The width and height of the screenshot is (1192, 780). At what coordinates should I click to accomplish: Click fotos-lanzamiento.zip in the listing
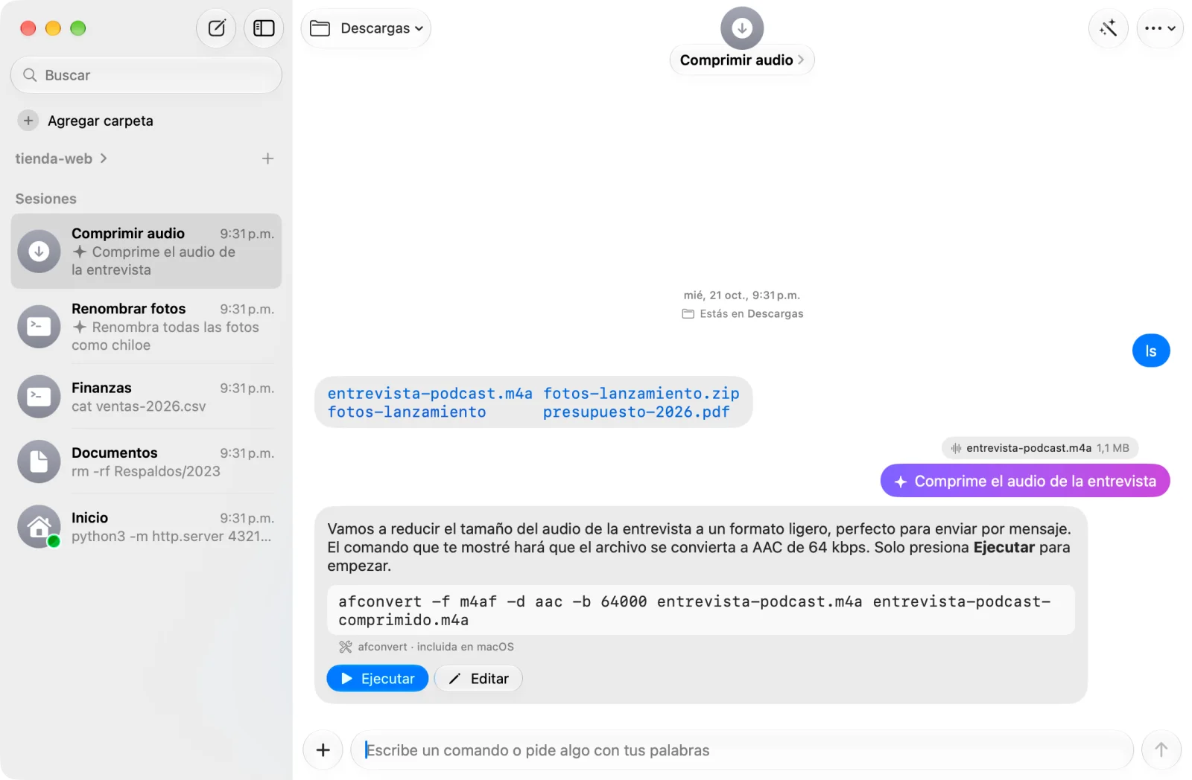point(641,393)
